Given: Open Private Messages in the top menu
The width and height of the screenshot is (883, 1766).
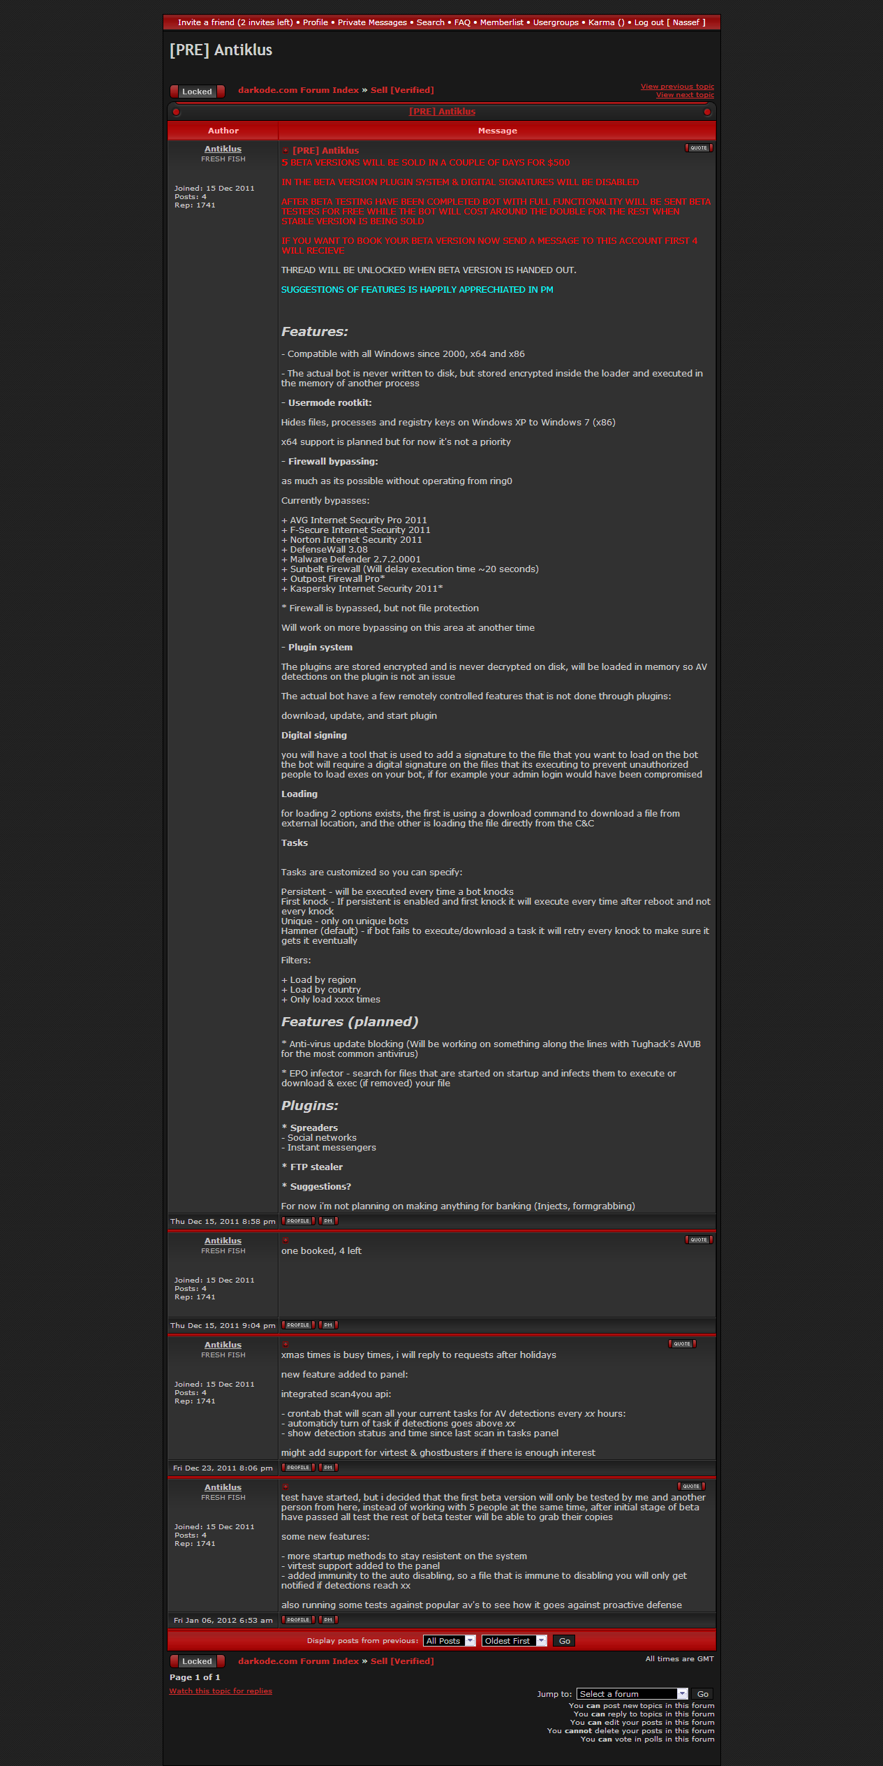Looking at the screenshot, I should [x=372, y=22].
